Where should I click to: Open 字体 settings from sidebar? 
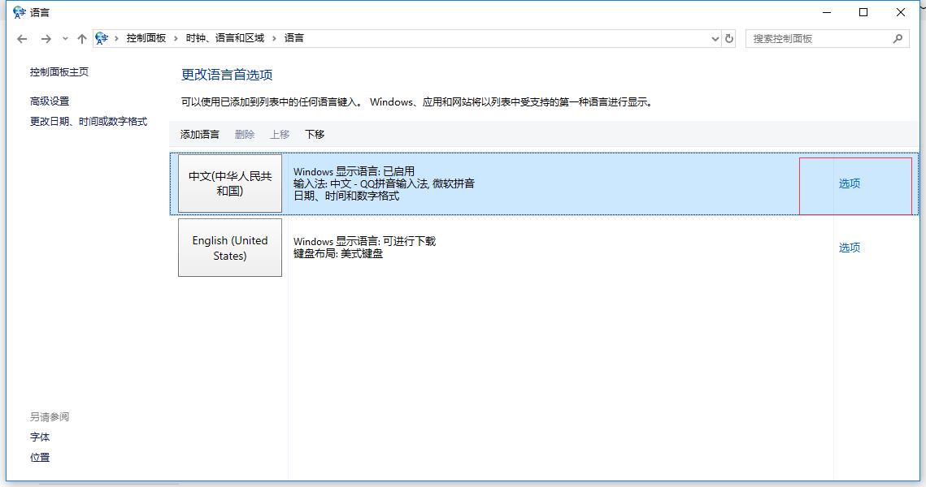pyautogui.click(x=40, y=437)
